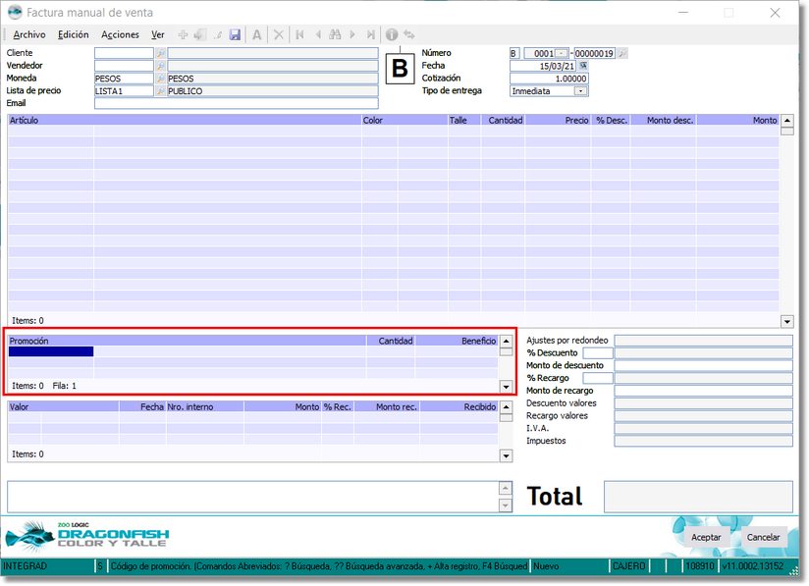Open the Edición menu

73,34
